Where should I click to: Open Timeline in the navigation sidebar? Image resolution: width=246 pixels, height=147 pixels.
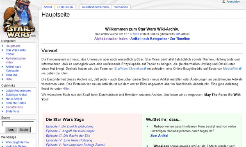(11, 75)
